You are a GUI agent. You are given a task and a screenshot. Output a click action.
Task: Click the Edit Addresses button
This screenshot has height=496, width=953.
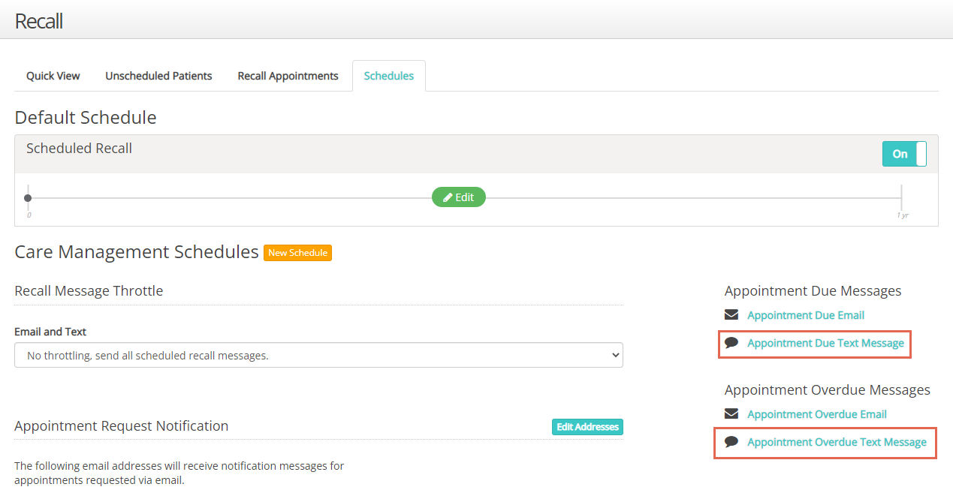[587, 427]
